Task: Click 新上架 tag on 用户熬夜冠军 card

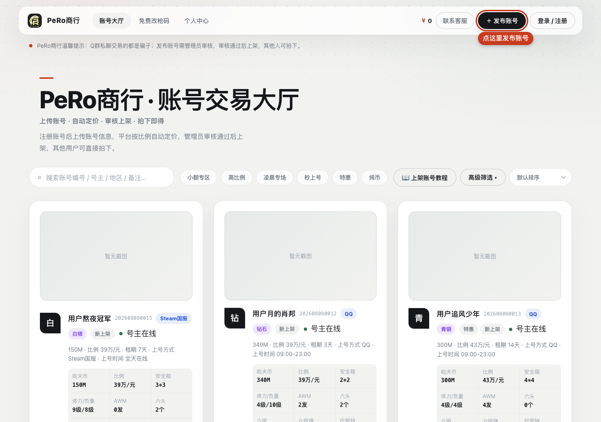Action: click(x=102, y=334)
